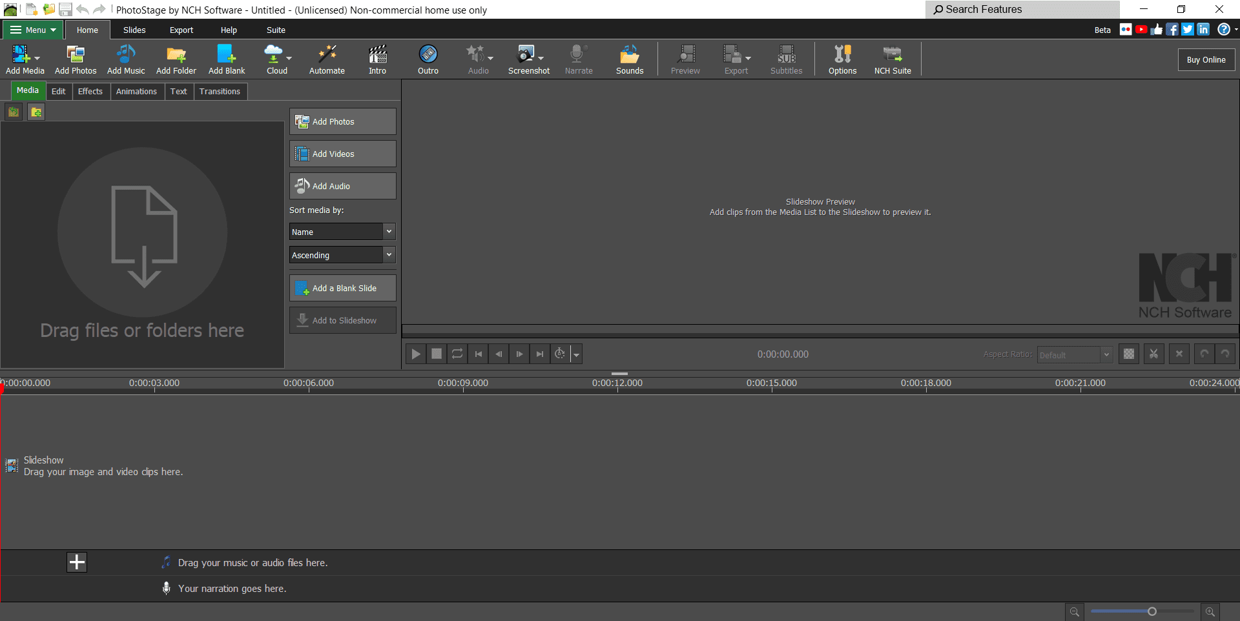This screenshot has width=1240, height=621.
Task: Expand the playback speed dropdown arrow
Action: pyautogui.click(x=577, y=354)
